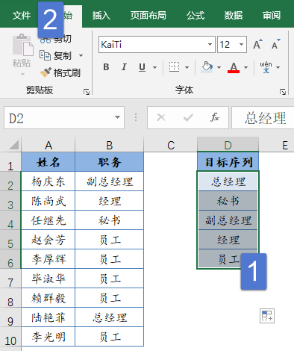Apply cell borders icon
Viewport: 294px width, 351px height.
(174, 67)
